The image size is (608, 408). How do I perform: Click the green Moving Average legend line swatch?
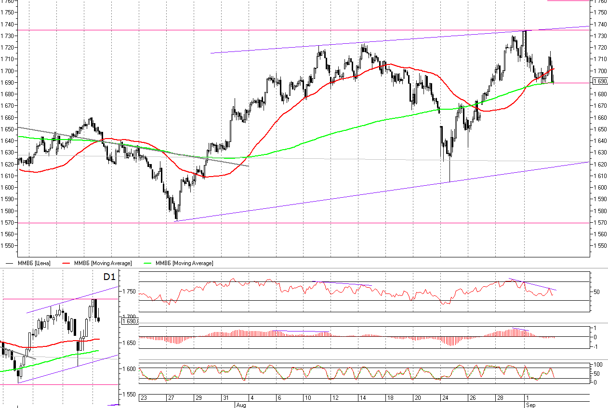coord(150,263)
